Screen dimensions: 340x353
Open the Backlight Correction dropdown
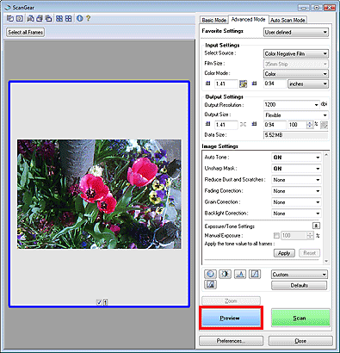point(296,214)
